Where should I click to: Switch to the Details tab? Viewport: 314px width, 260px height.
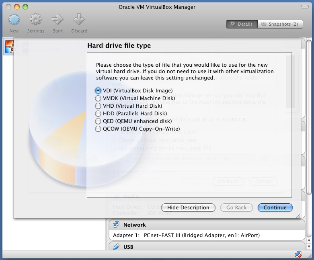pyautogui.click(x=242, y=24)
